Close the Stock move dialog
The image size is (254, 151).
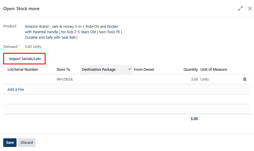(x=250, y=9)
